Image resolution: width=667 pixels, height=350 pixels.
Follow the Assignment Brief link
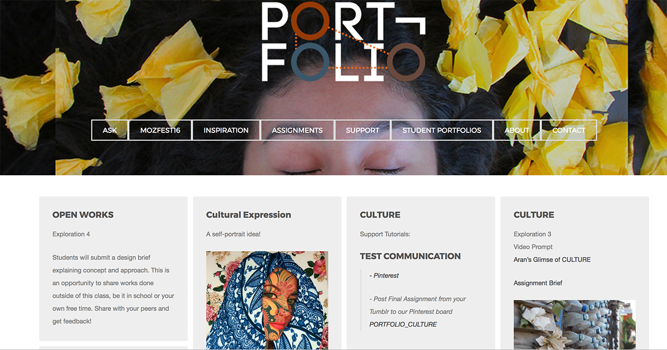click(x=537, y=283)
